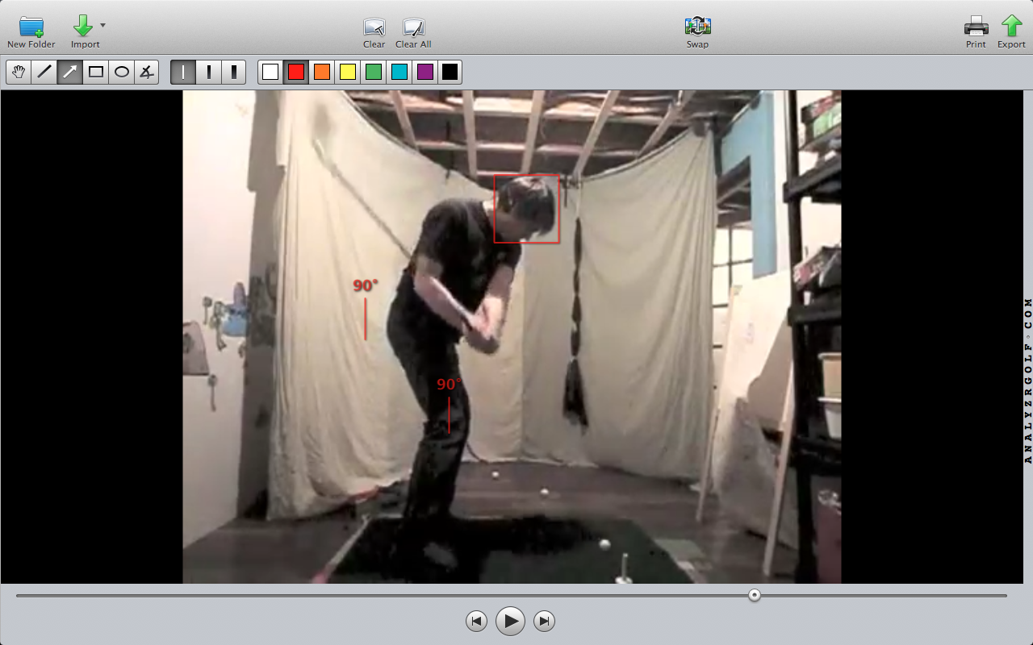
Task: Select the angle measurement tool
Action: (x=146, y=73)
